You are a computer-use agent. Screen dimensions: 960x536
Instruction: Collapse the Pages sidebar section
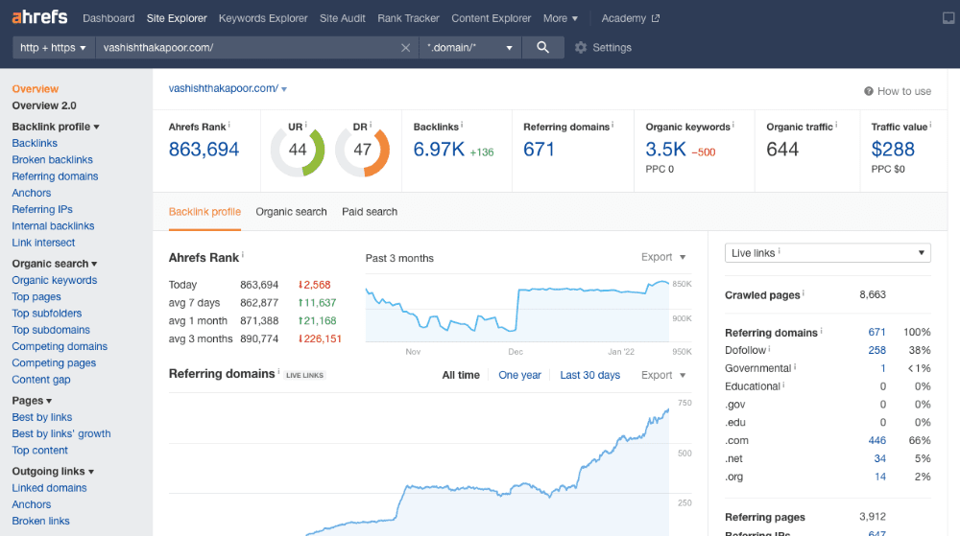[32, 400]
